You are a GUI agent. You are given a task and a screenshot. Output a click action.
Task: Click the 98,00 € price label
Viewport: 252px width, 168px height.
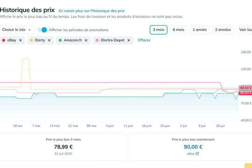(245, 88)
